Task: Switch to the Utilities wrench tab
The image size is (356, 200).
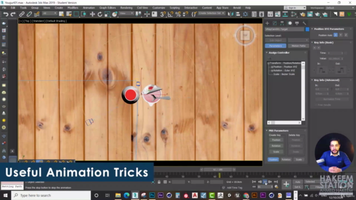Action: click(304, 23)
